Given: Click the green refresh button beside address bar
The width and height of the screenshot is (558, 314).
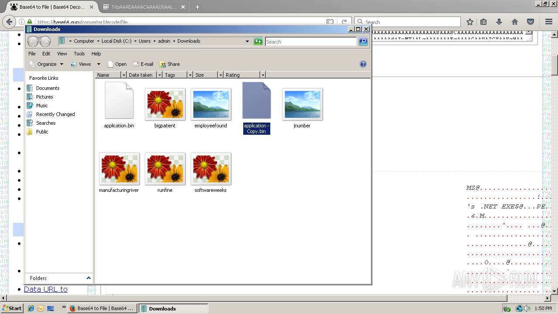Looking at the screenshot, I should click(x=258, y=41).
